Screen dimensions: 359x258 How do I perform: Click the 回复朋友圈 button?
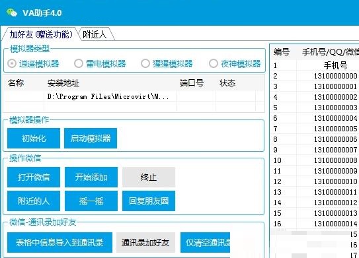coord(149,201)
